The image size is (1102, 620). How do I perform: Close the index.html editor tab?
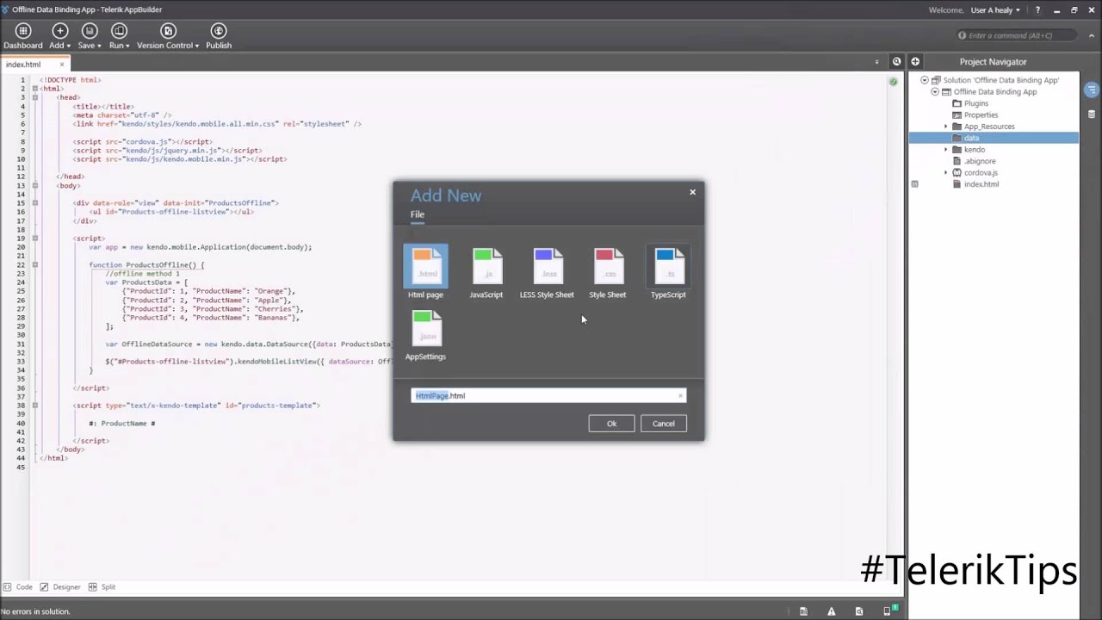(62, 64)
